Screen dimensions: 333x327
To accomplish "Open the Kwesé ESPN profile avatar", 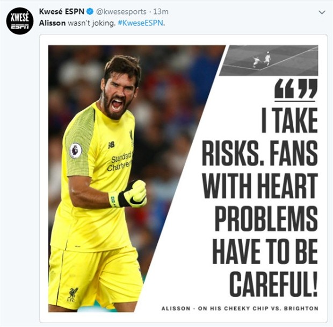I will pos(19,22).
